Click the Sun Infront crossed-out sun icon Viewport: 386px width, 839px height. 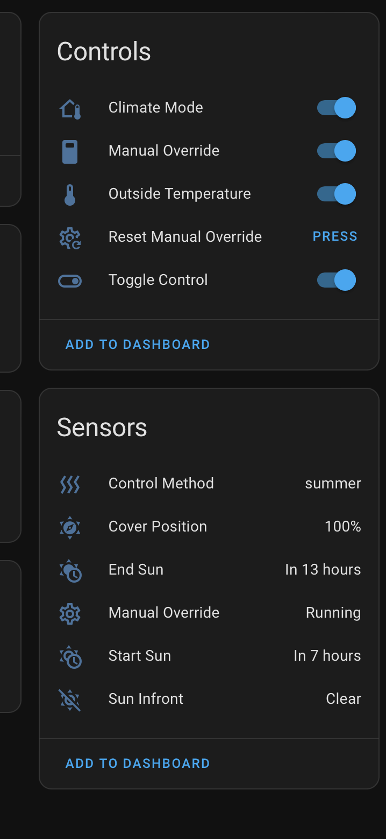[69, 699]
